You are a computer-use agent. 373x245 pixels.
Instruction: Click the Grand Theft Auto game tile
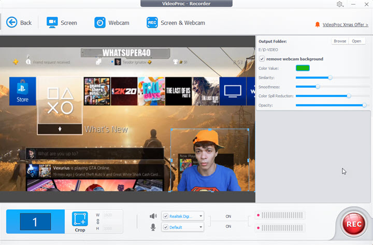[x=97, y=91]
